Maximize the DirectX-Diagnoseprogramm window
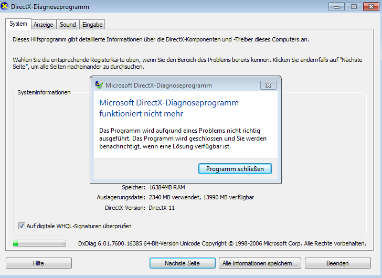The width and height of the screenshot is (382, 278). [x=354, y=7]
